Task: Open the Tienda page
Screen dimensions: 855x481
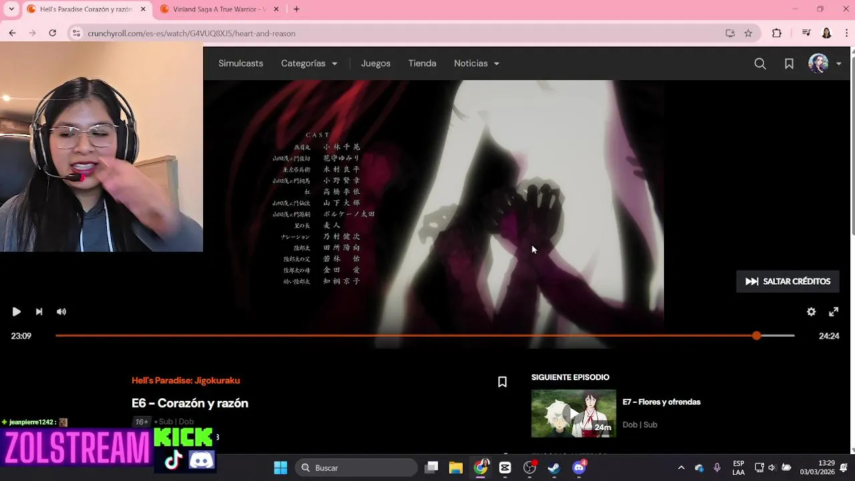Action: pos(422,63)
